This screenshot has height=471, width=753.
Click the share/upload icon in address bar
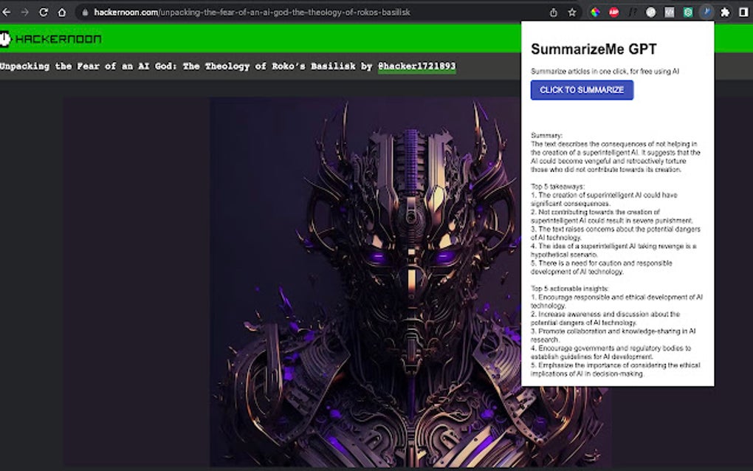pyautogui.click(x=554, y=12)
